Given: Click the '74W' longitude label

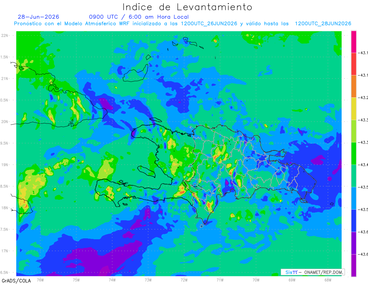Looking at the screenshot, I should tap(112, 280).
